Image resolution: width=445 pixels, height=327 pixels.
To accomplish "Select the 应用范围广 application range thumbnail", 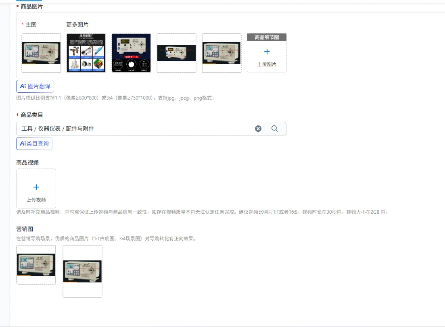I will pos(86,53).
